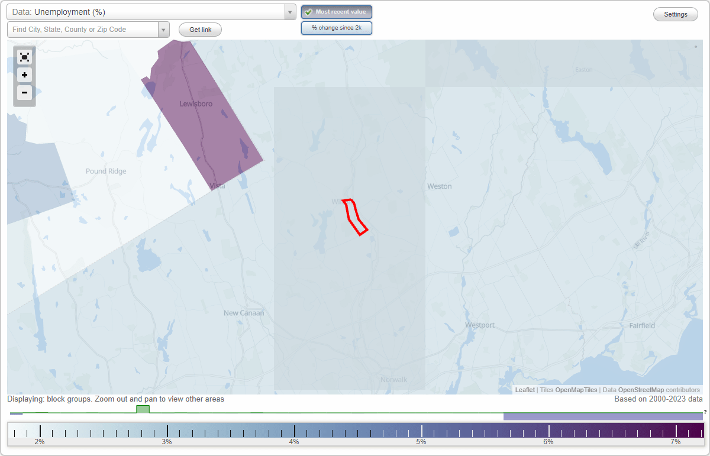Open the OpenStreetMap attribution link
710x456 pixels.
641,390
